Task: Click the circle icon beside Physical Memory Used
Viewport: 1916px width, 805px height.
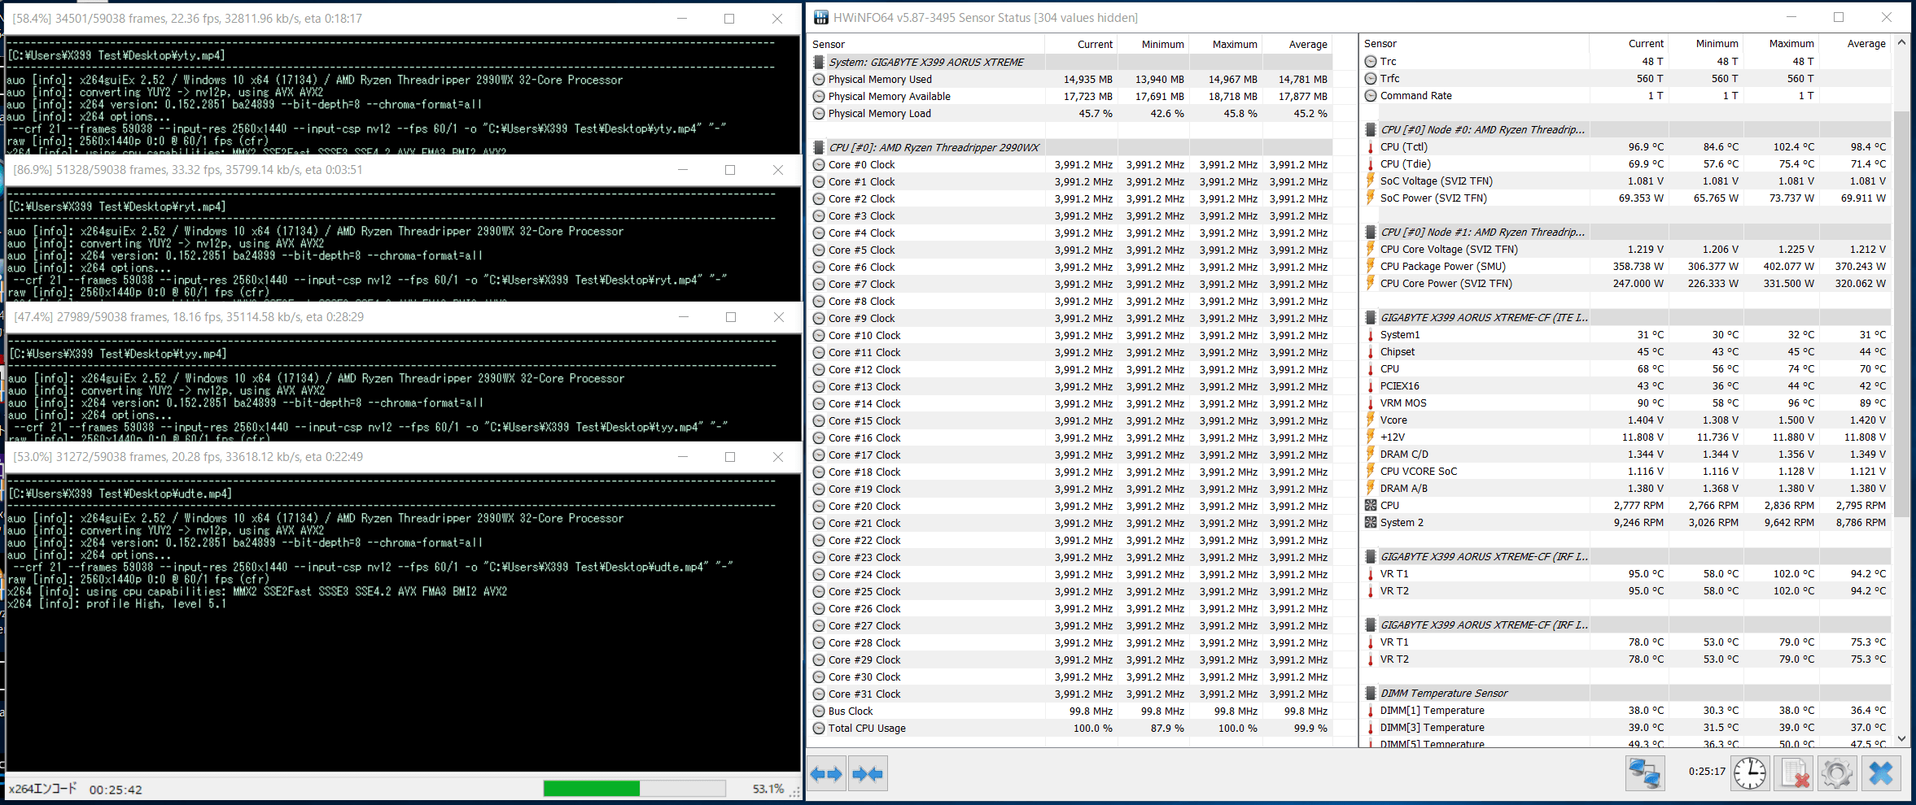Action: (819, 79)
